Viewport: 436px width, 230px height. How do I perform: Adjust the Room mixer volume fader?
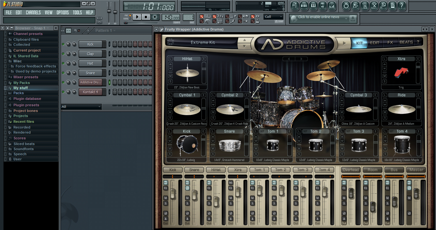pos(372,206)
